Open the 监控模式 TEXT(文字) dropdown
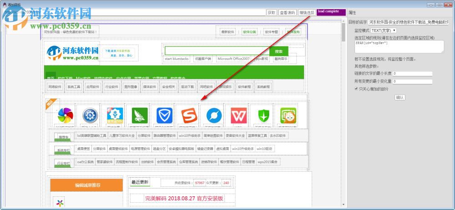455x210 pixels. point(384,30)
